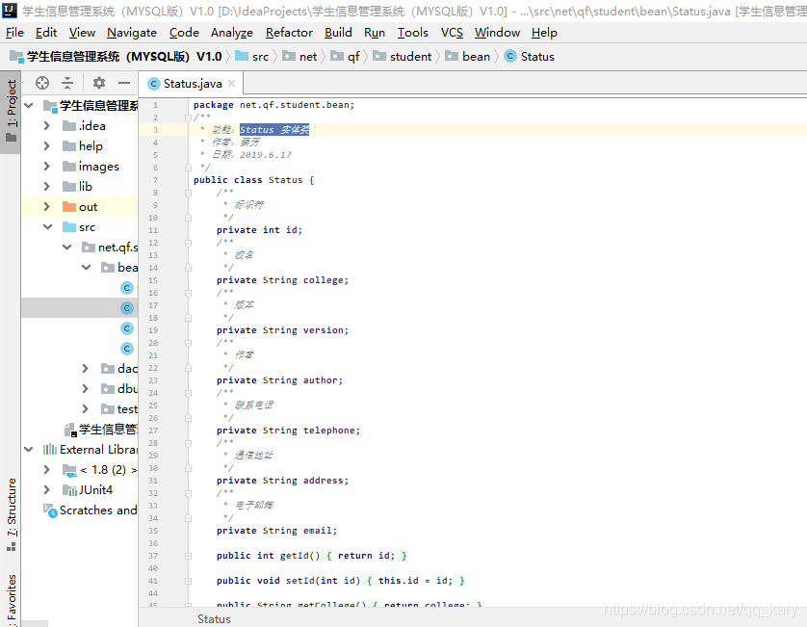Fold the comment block at line 8
807x627 pixels.
pyautogui.click(x=188, y=193)
